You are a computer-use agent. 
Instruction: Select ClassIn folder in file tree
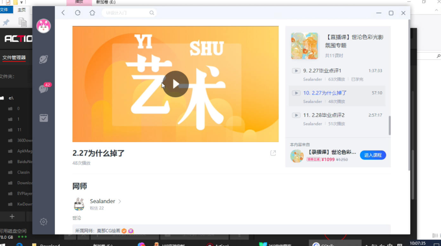(23, 172)
